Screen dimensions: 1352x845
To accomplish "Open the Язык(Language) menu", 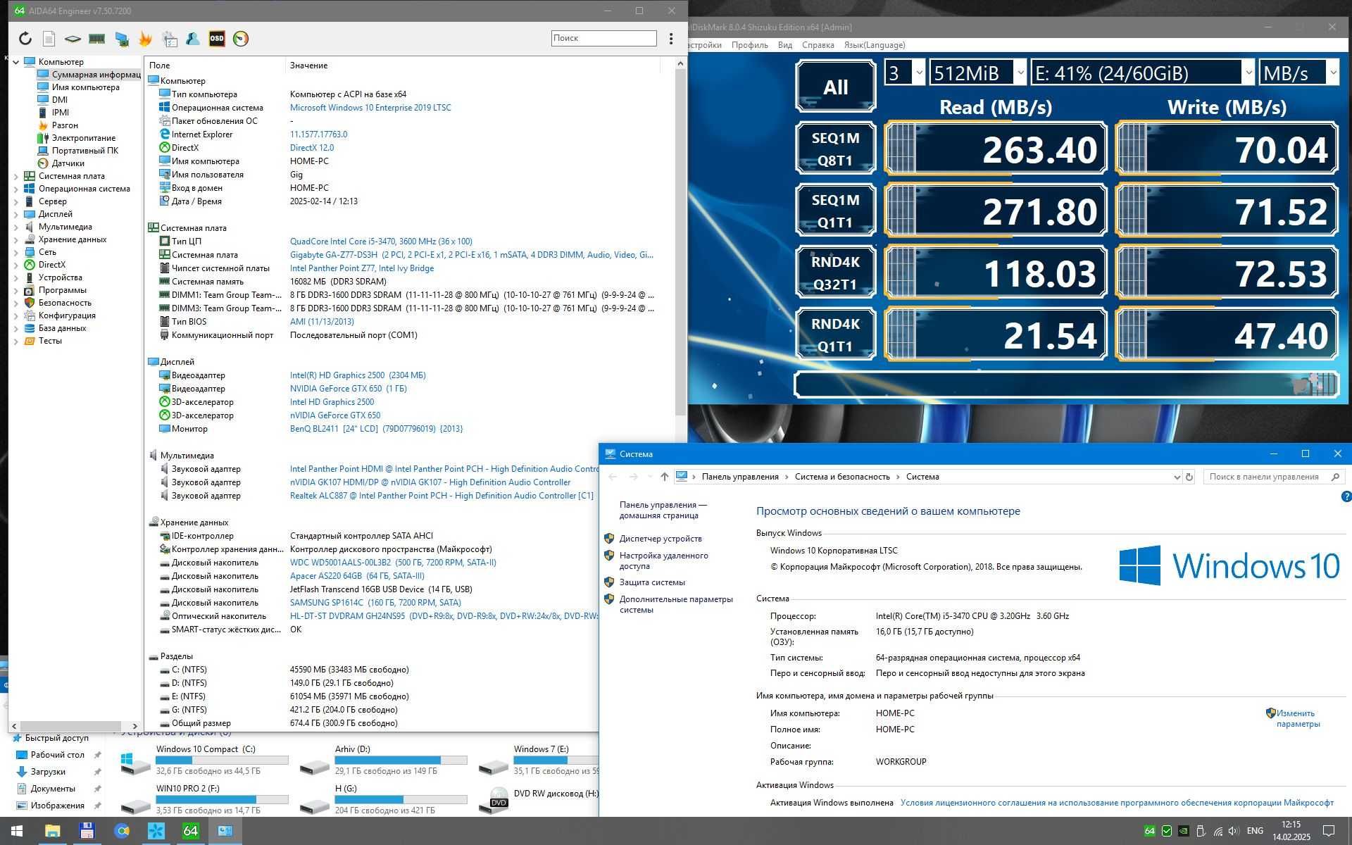I will tap(875, 45).
